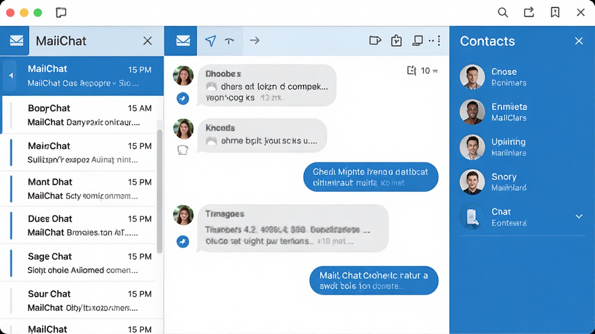Click avatar next to Timagoes message
The height and width of the screenshot is (334, 595).
[183, 215]
